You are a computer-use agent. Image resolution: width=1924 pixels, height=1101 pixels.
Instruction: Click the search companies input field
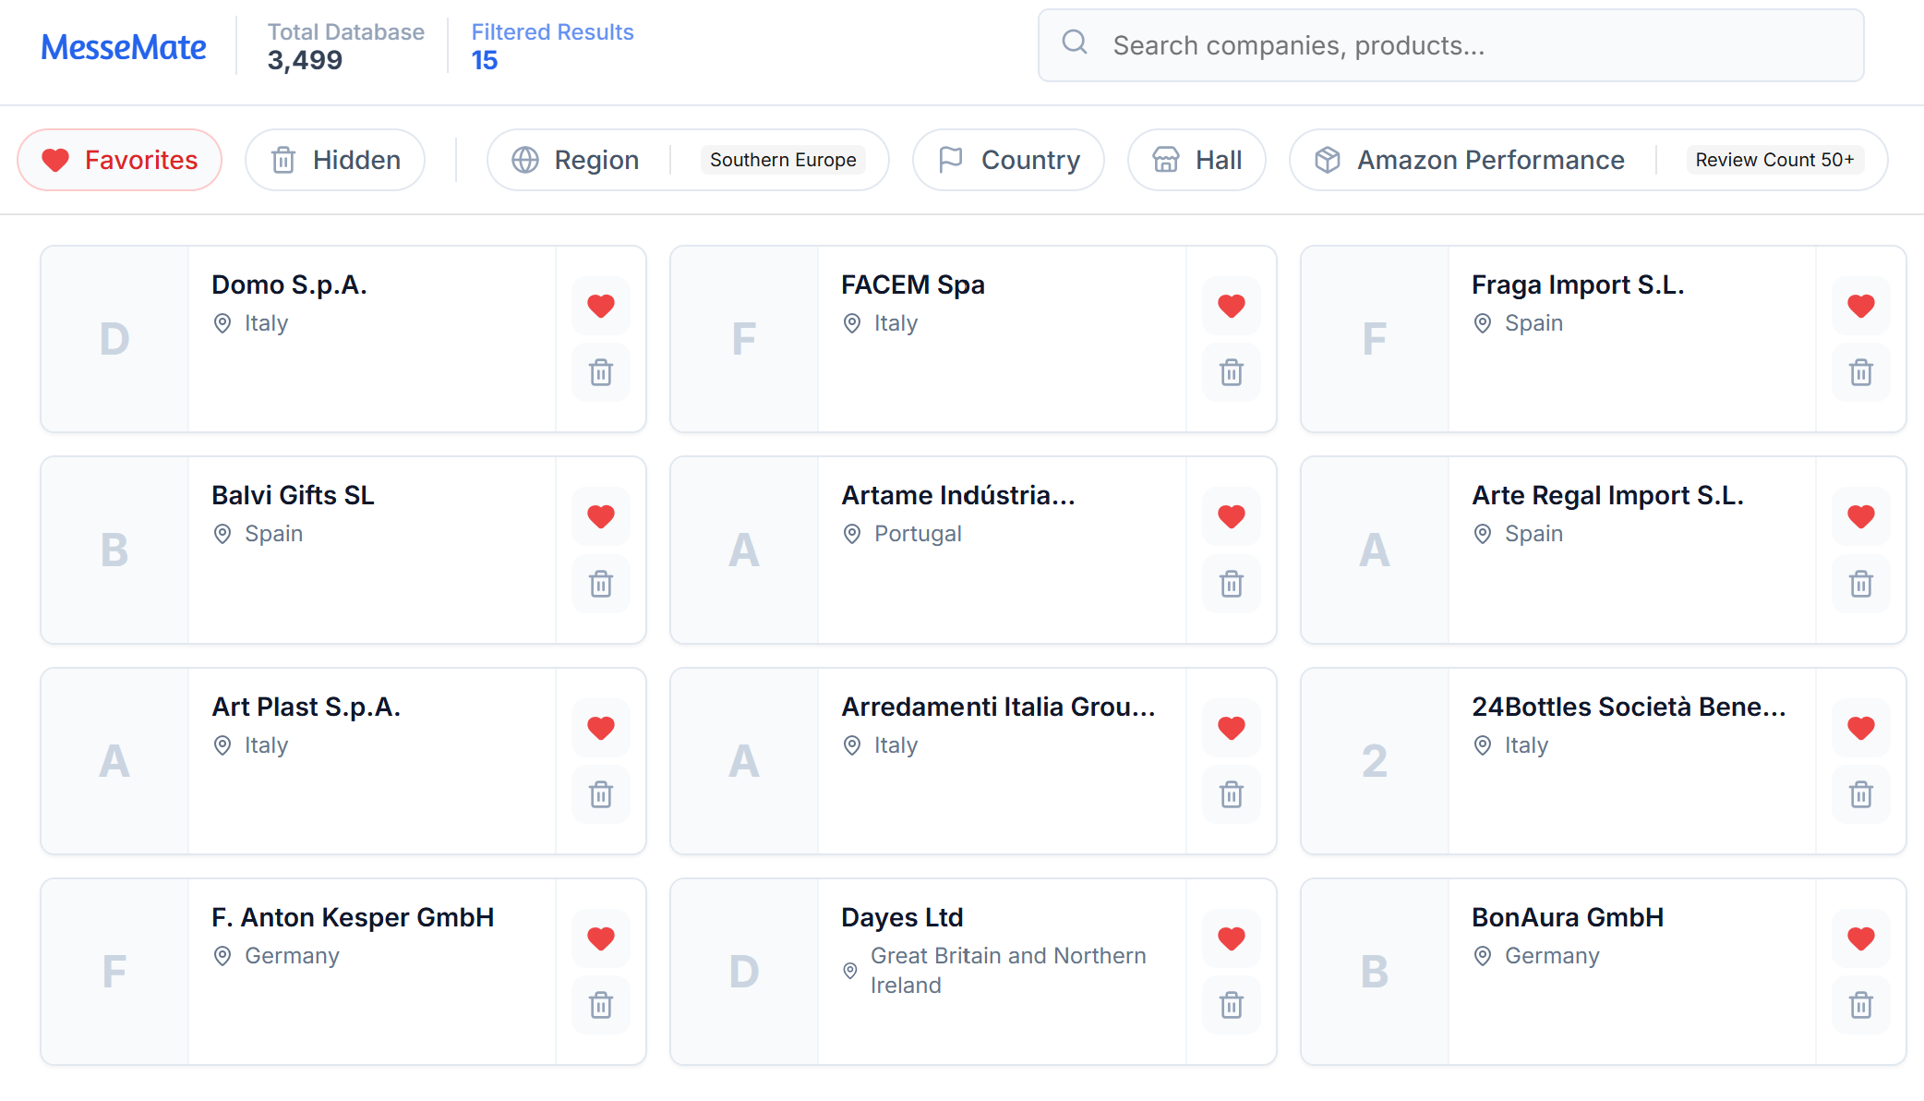coord(1385,44)
